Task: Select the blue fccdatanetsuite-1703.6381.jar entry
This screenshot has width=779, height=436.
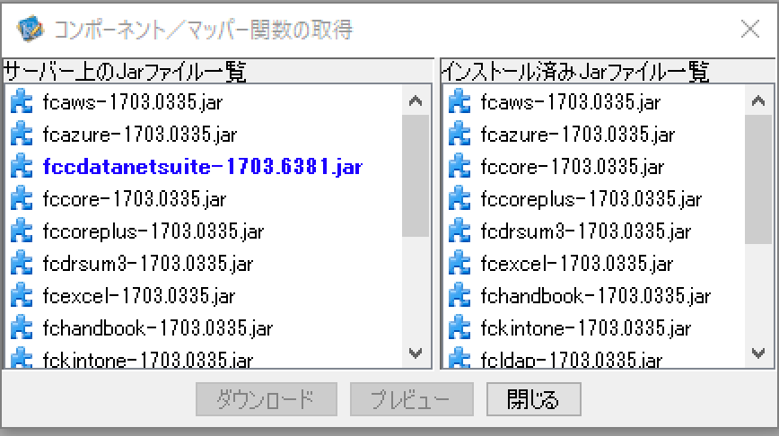Action: [x=203, y=167]
